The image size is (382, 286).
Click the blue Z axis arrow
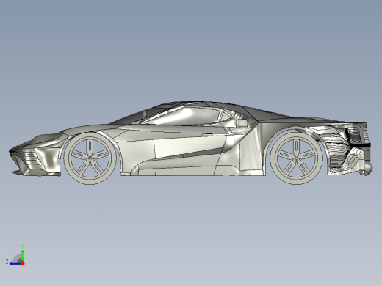point(15,263)
